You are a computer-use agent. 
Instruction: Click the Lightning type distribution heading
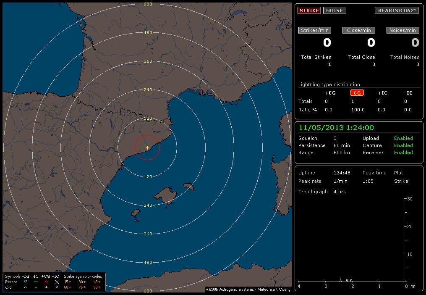[329, 84]
